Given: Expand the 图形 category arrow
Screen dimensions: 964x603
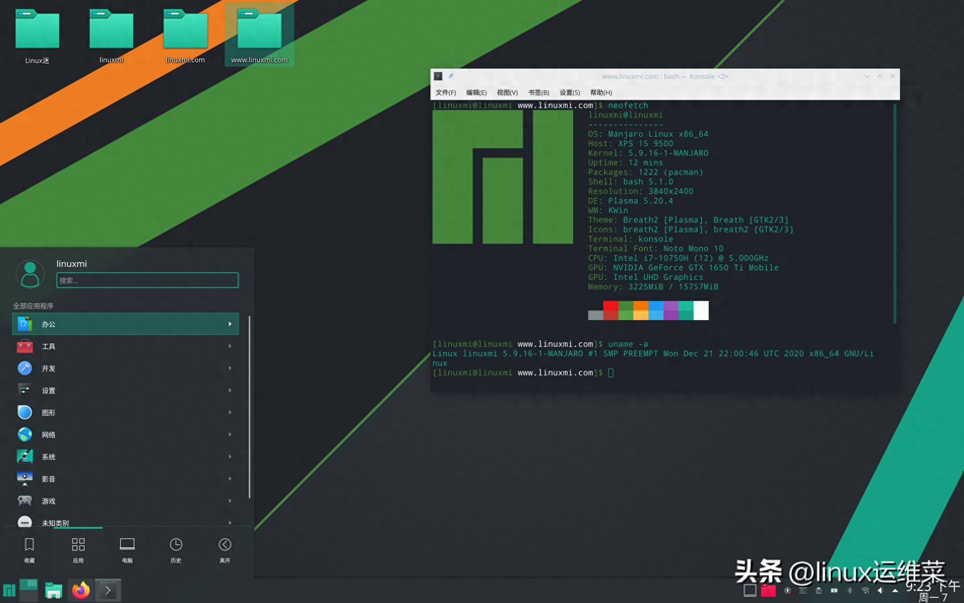Looking at the screenshot, I should coord(230,413).
